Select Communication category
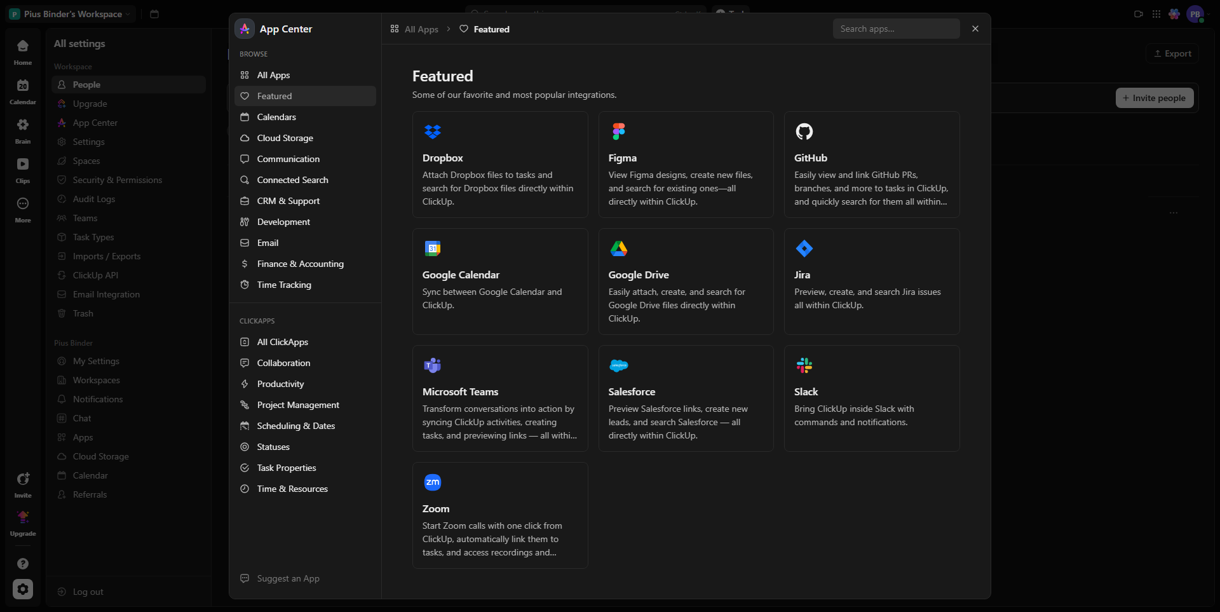Image resolution: width=1220 pixels, height=612 pixels. pos(305,159)
